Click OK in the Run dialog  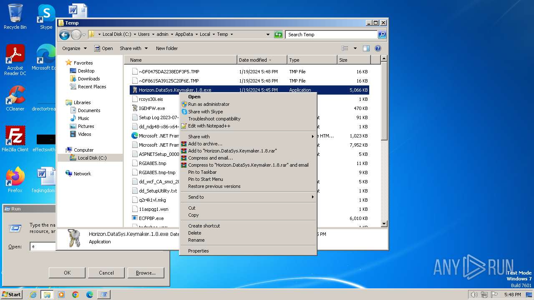click(67, 273)
